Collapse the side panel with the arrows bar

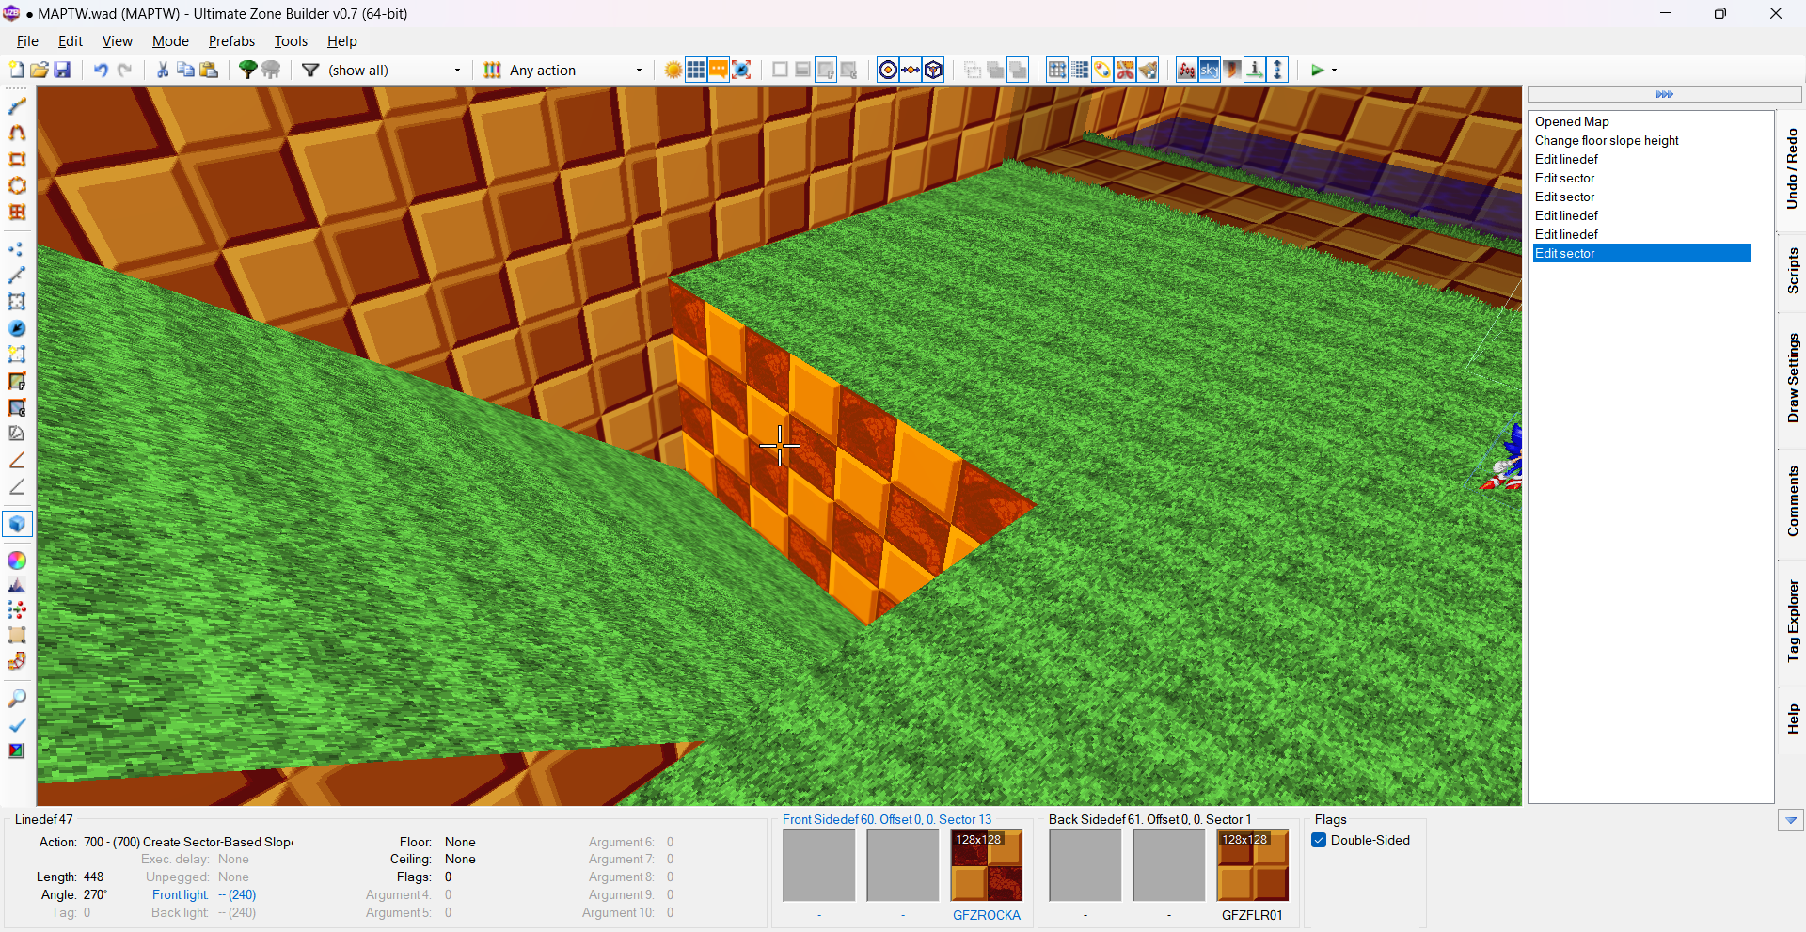1664,94
